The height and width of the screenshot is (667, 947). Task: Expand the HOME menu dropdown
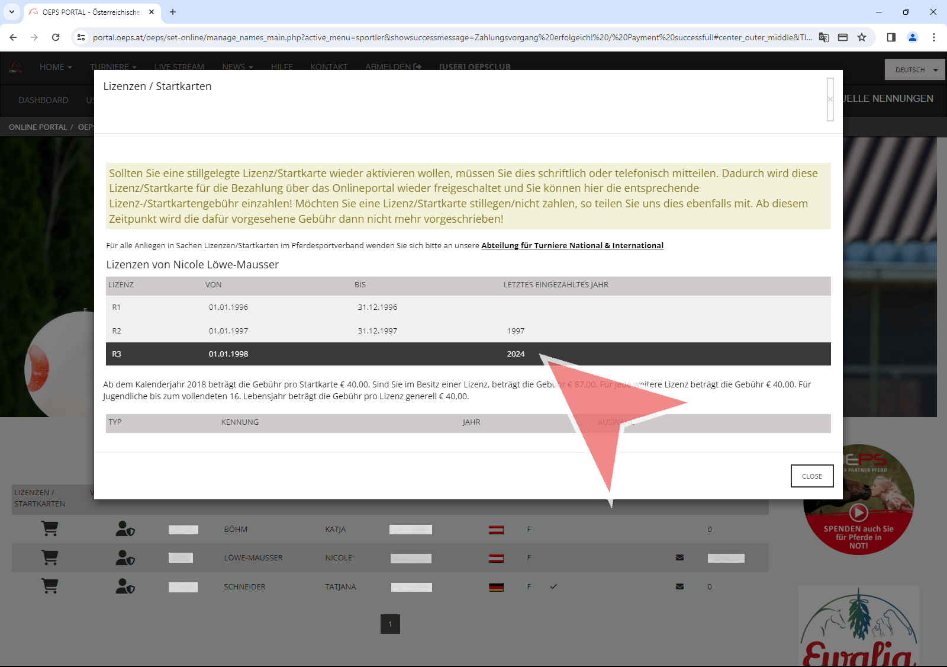(56, 67)
